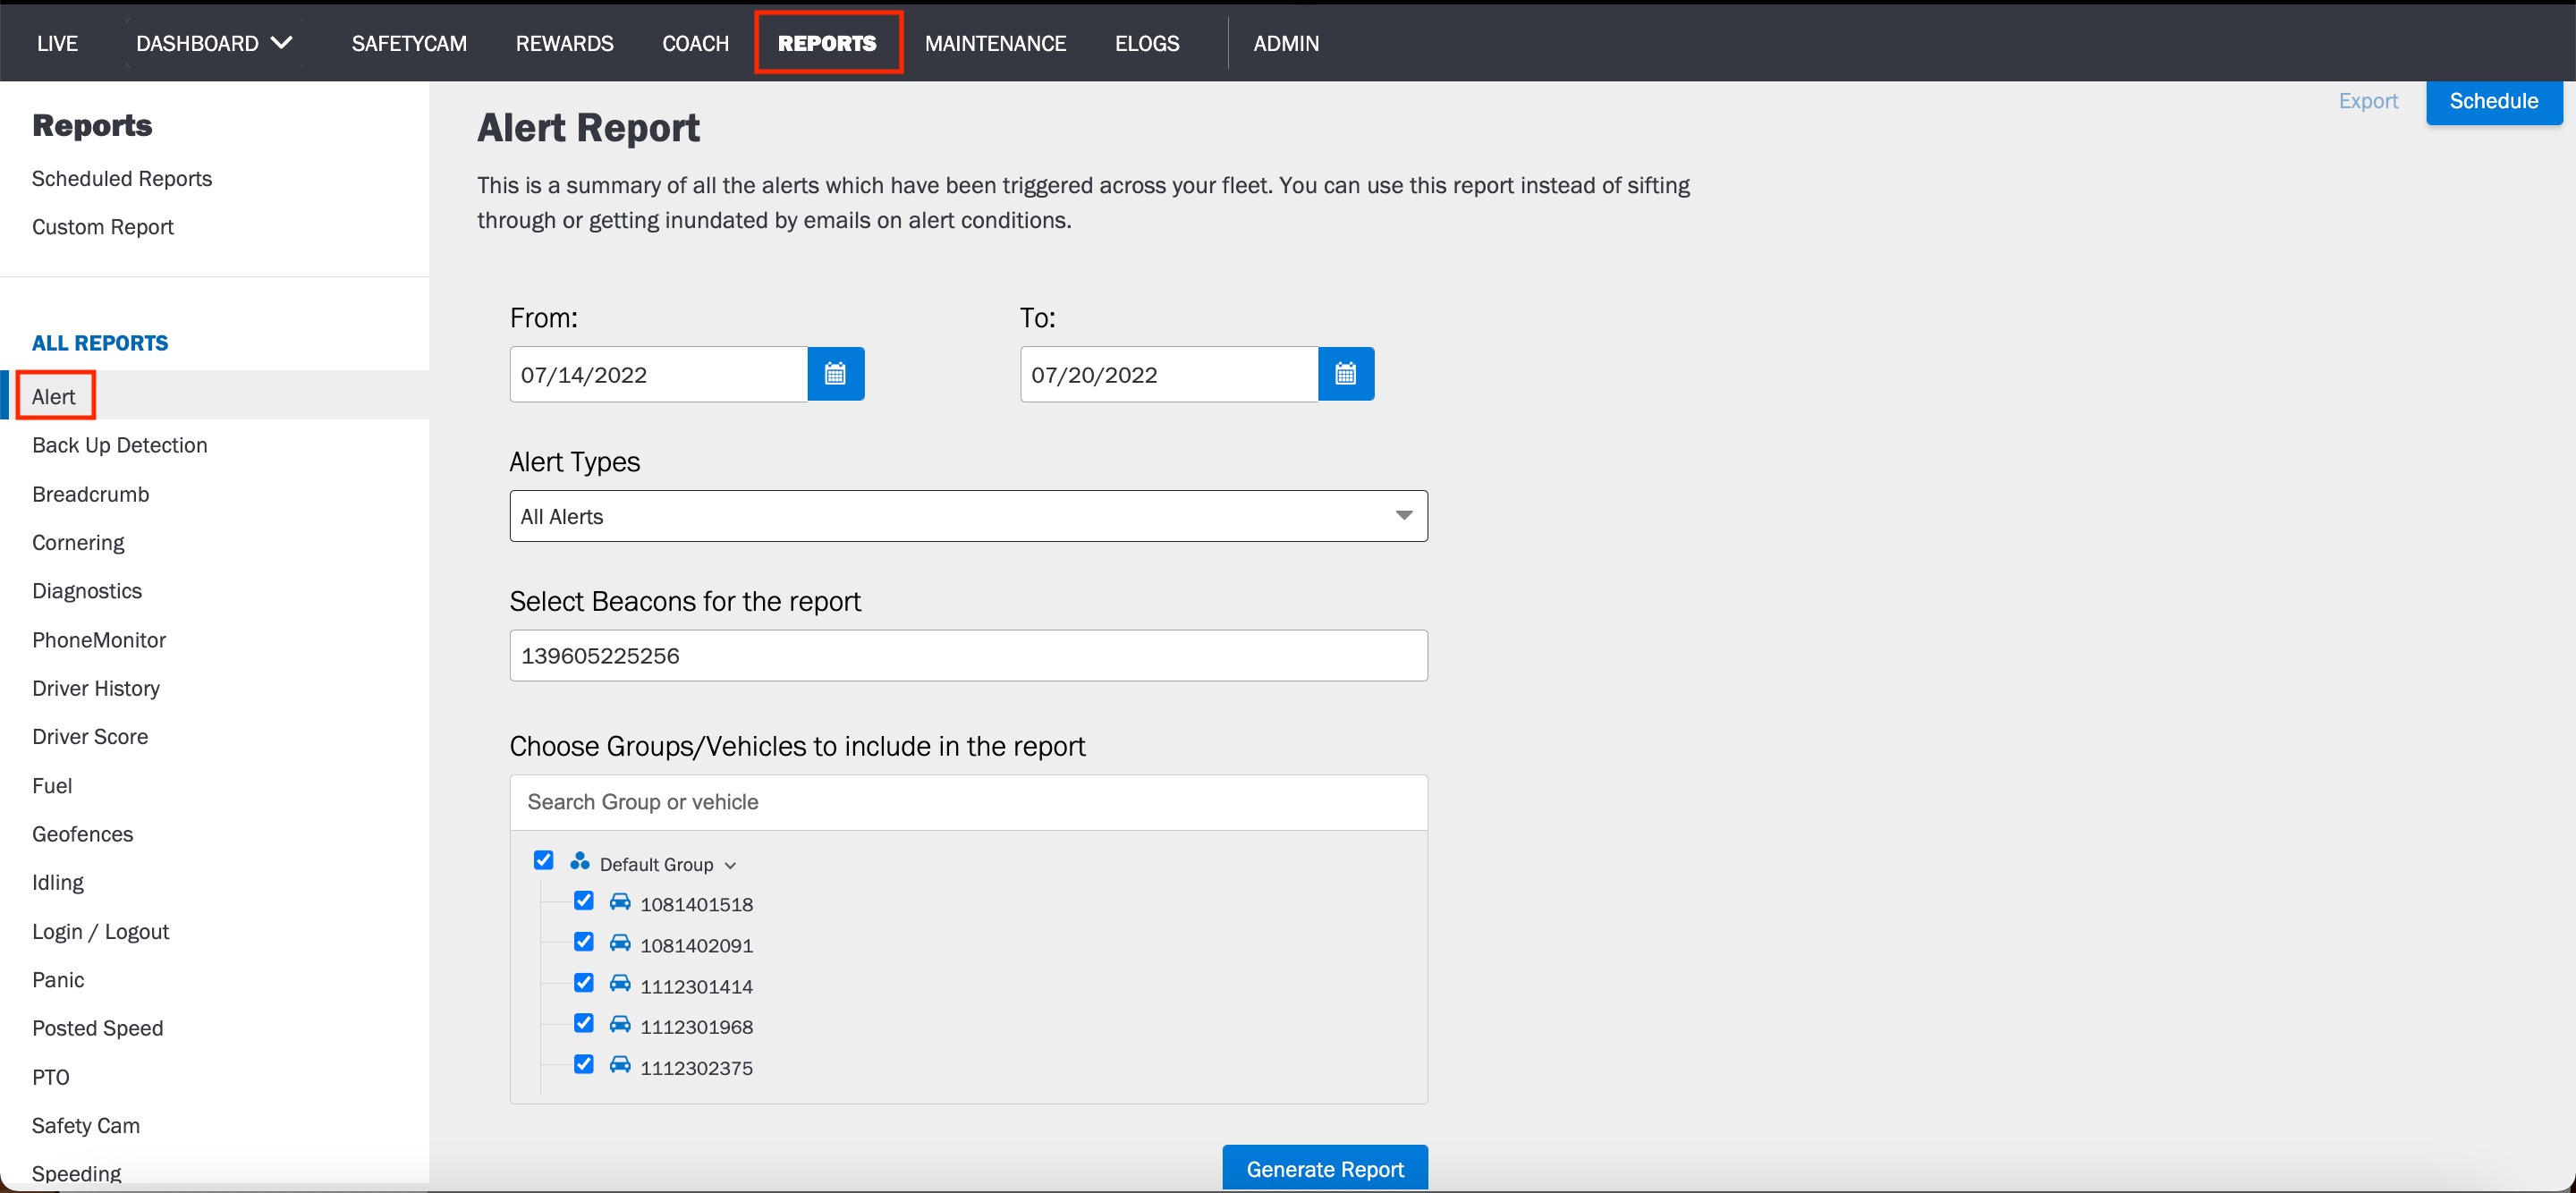Click the Schedule button
Screen dimensions: 2576x1193
point(2494,101)
